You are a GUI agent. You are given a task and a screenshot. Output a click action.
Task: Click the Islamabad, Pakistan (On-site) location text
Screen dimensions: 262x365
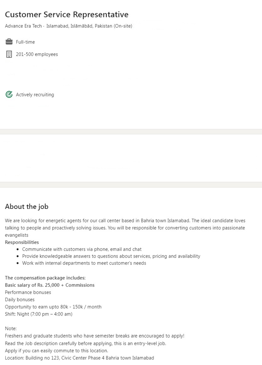pos(89,26)
